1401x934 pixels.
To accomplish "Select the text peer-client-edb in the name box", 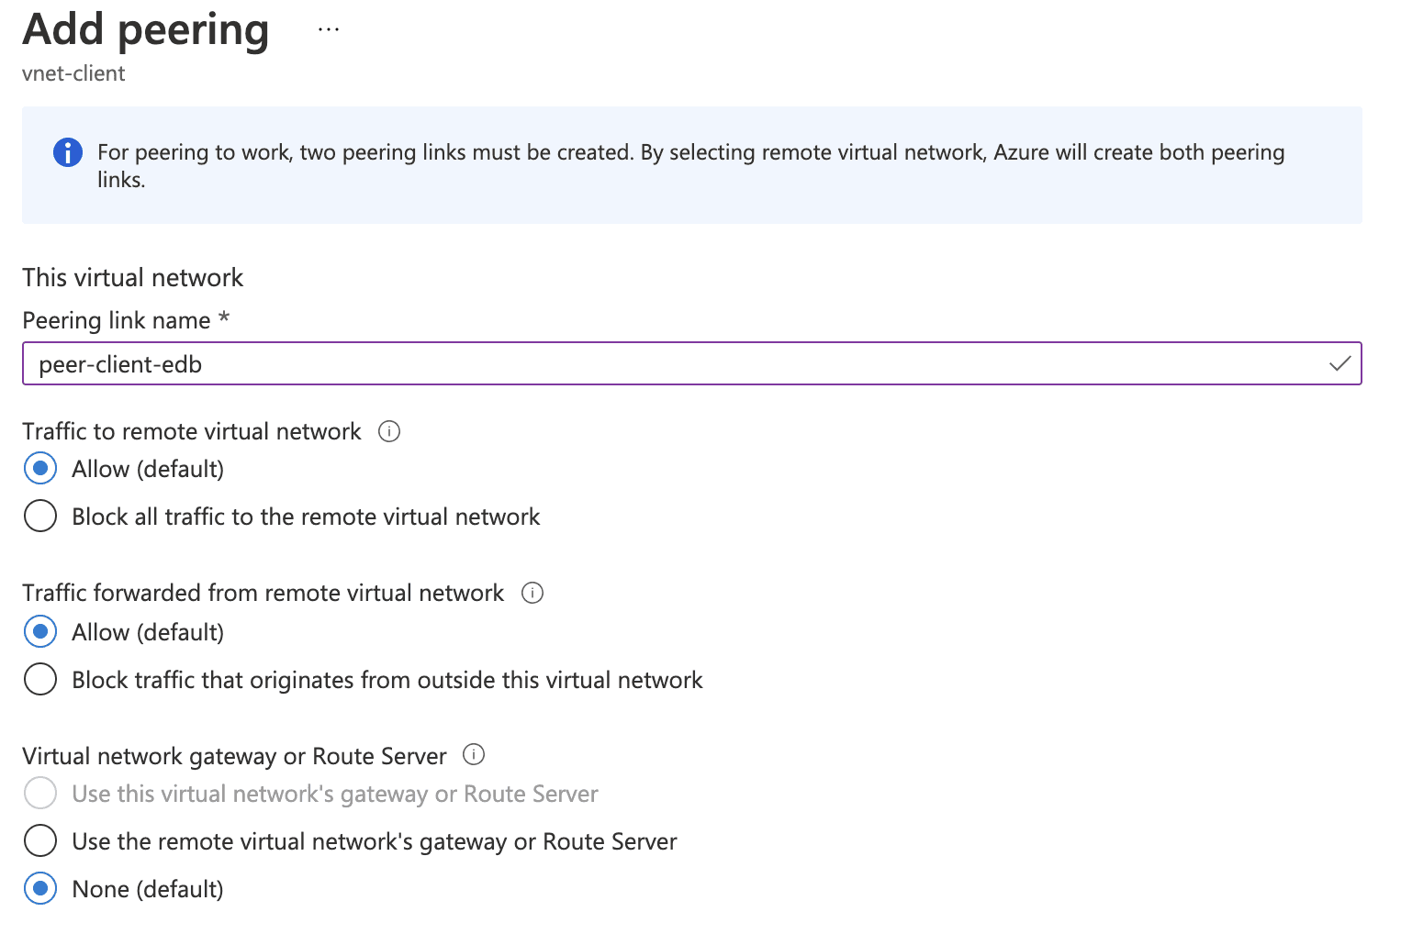I will [120, 363].
